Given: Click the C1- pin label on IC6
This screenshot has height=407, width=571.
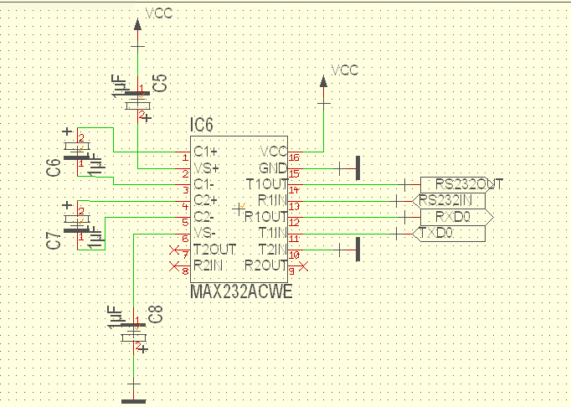Looking at the screenshot, I should (x=203, y=184).
